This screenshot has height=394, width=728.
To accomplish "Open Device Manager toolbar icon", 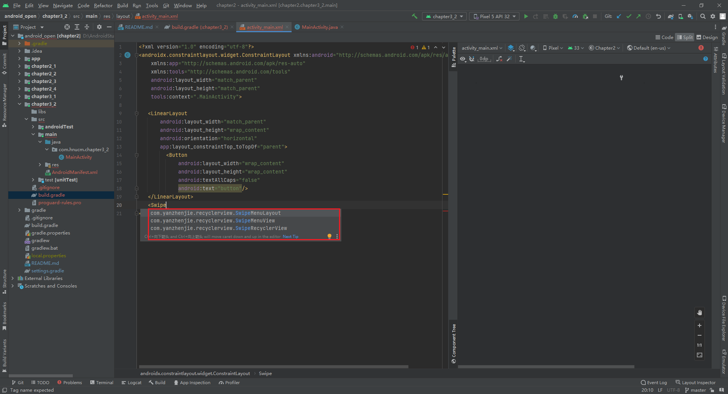I will point(681,16).
